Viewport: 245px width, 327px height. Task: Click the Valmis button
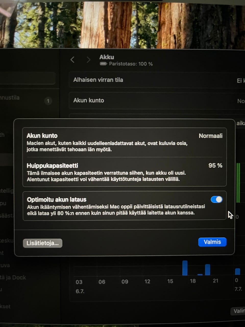[212, 242]
